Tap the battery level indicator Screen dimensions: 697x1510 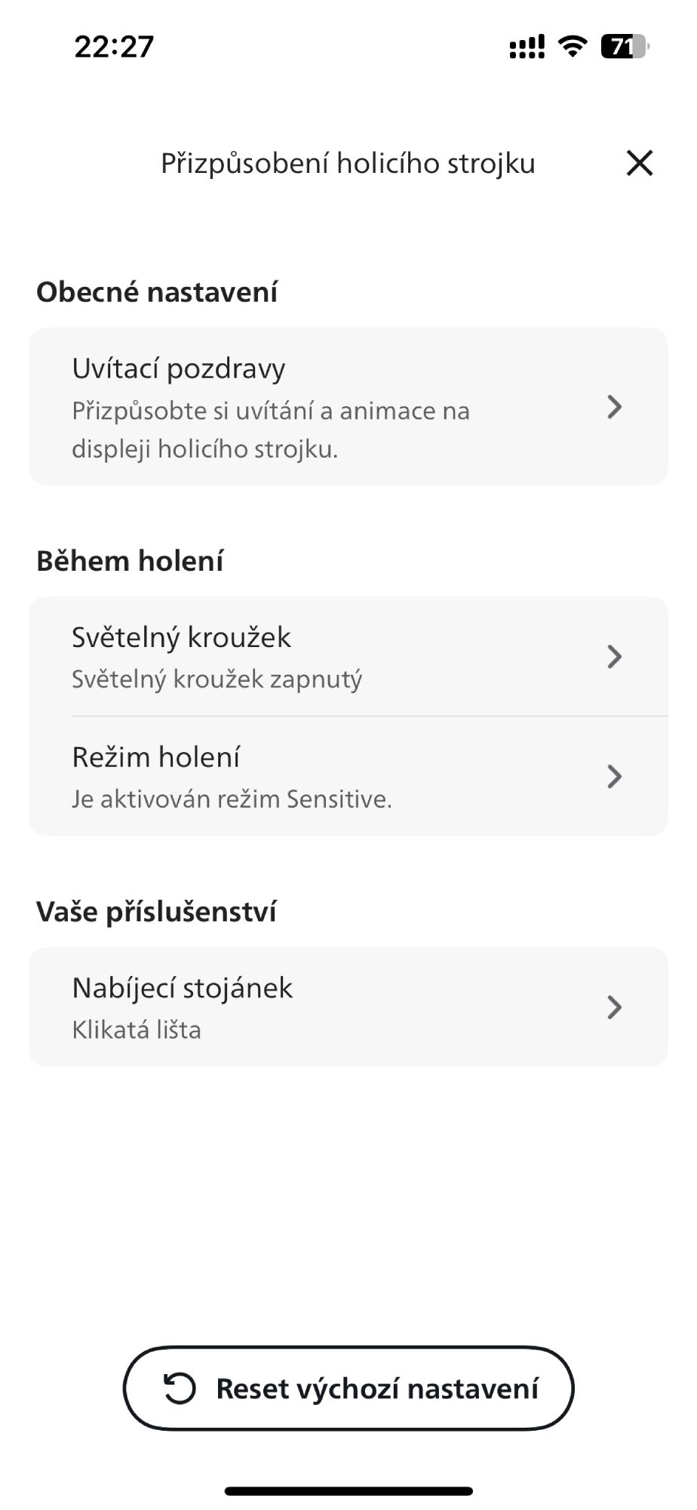tap(624, 47)
